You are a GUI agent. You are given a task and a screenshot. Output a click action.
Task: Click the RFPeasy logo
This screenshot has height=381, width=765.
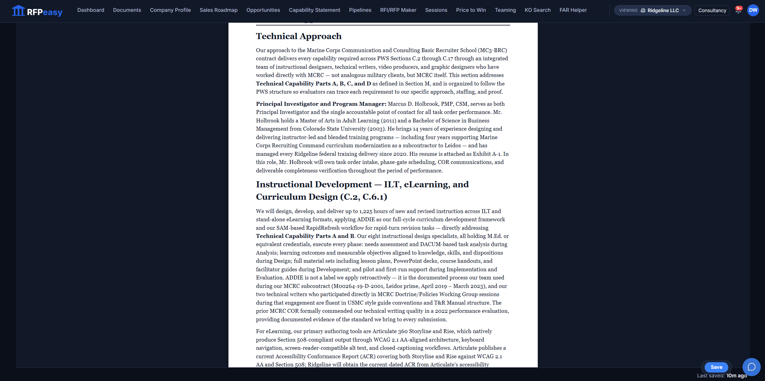[x=37, y=11]
